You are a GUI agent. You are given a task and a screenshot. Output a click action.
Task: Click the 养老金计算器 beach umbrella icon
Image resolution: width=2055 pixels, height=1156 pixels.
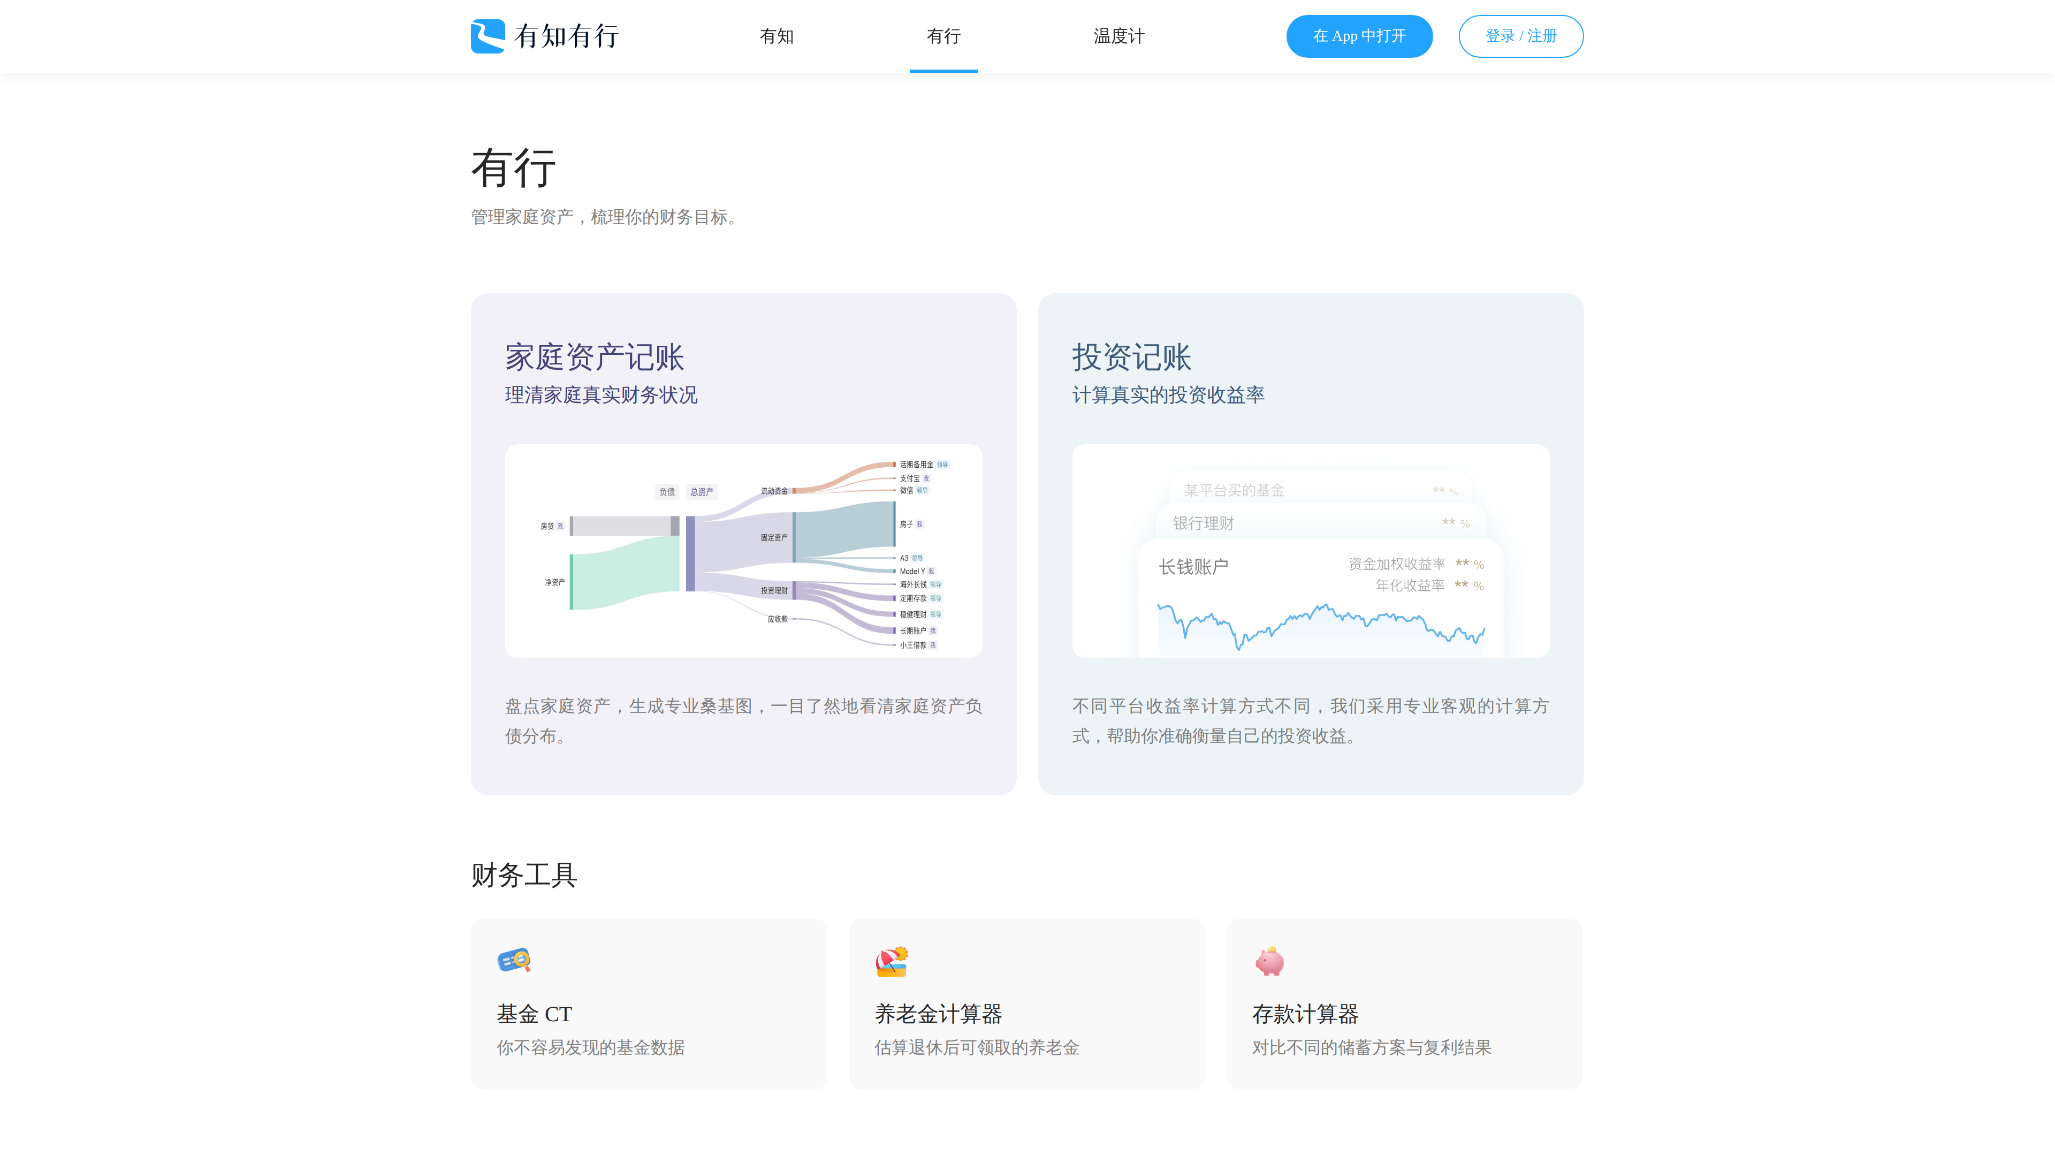tap(892, 961)
